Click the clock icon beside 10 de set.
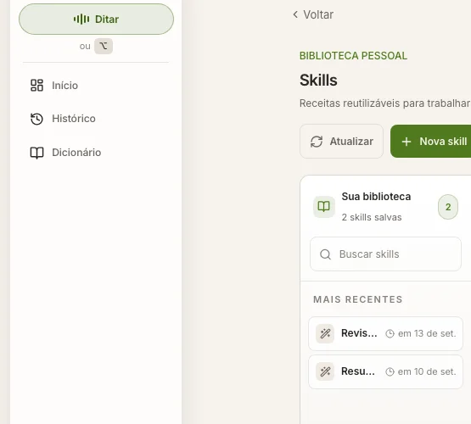The image size is (471, 424). tap(390, 371)
